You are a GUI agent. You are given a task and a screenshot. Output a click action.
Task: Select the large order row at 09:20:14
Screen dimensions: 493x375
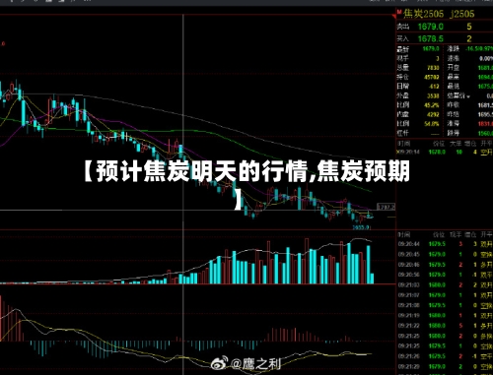445,152
